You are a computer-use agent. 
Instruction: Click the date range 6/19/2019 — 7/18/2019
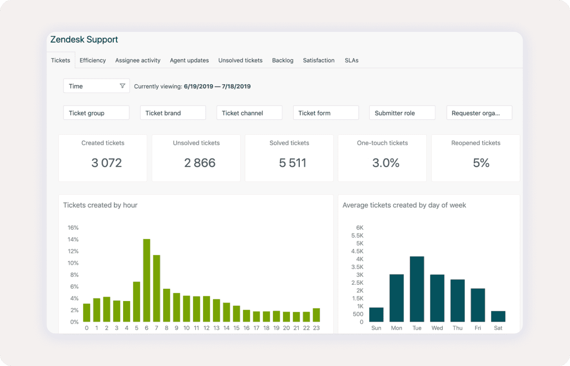coord(217,86)
